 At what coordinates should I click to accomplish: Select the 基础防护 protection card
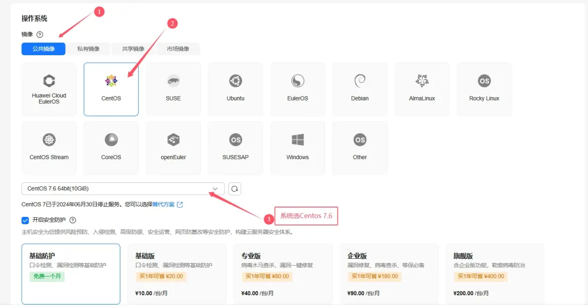(71, 274)
